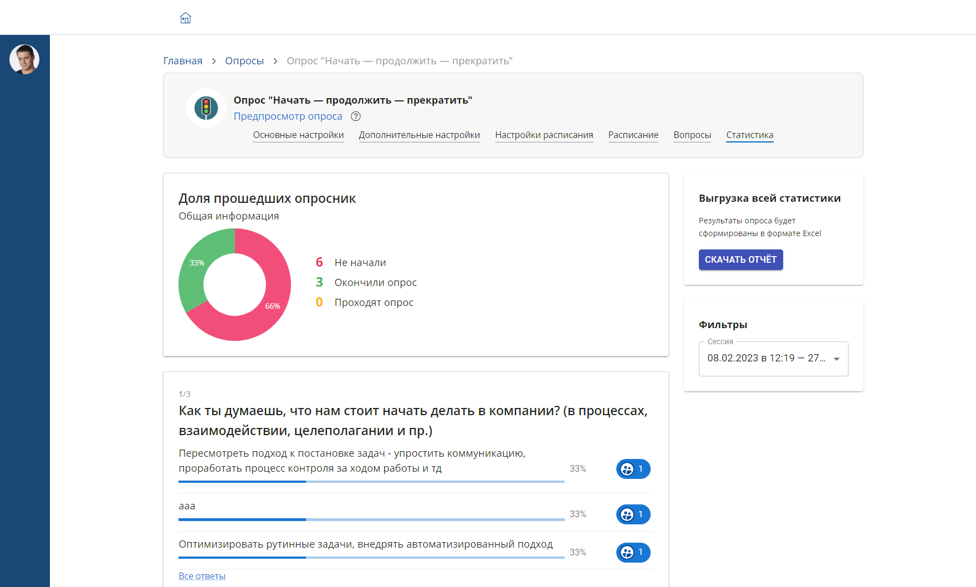Open the user profile avatar
Viewport: 976px width, 587px height.
24,59
